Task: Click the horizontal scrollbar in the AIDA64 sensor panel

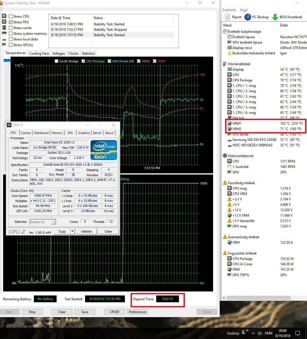Action: [258, 298]
